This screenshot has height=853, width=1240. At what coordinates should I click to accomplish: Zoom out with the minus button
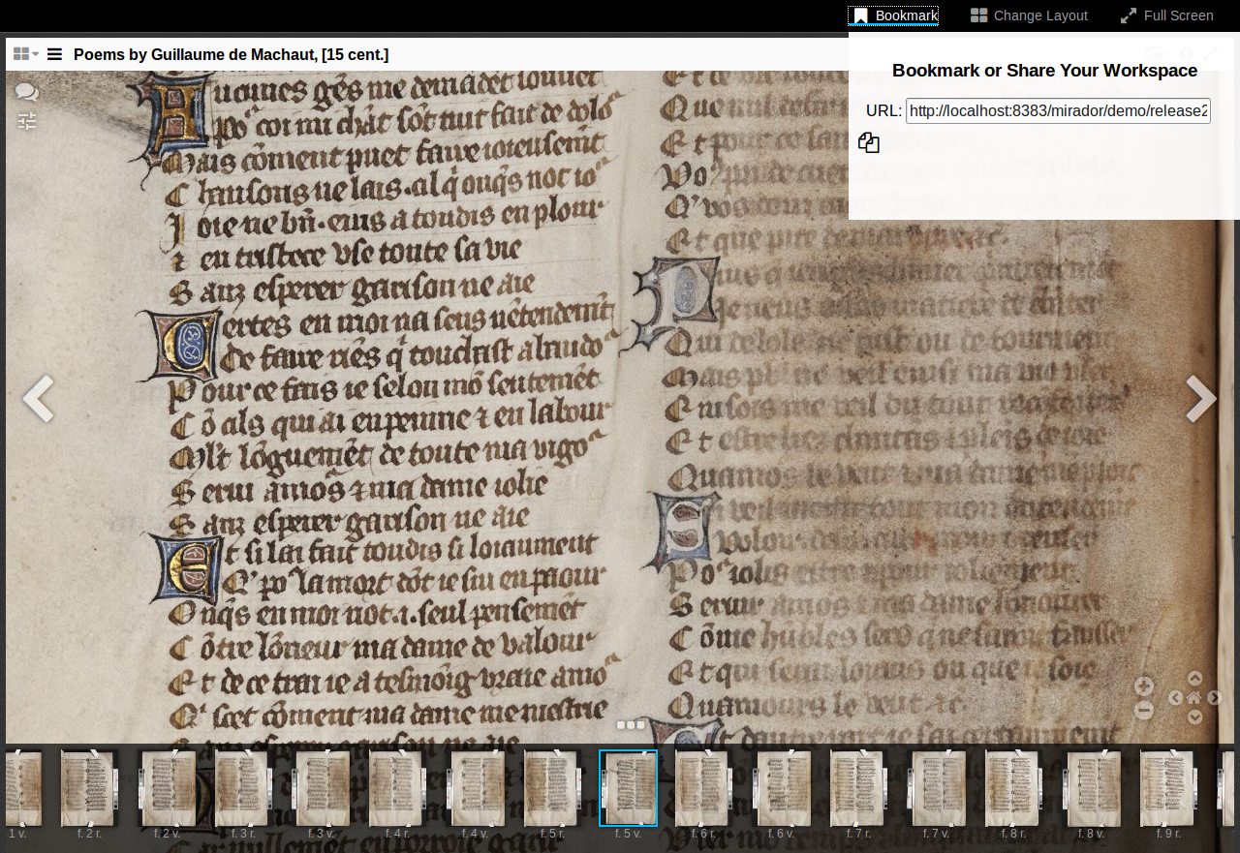tap(1144, 711)
